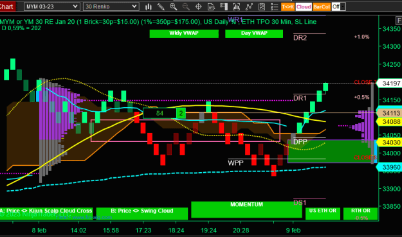Click the DR2 pivot label
Screen dimensions: 402x237
pos(300,38)
